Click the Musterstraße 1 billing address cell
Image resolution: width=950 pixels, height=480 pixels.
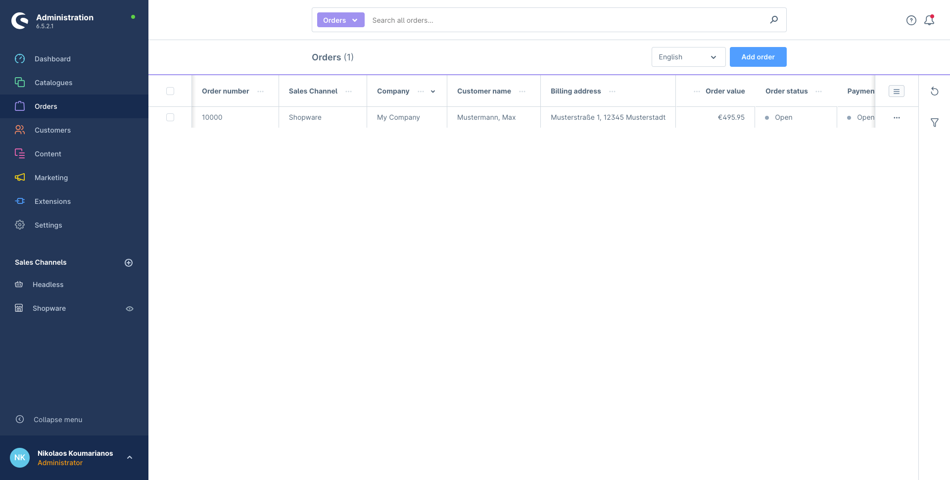coord(608,117)
